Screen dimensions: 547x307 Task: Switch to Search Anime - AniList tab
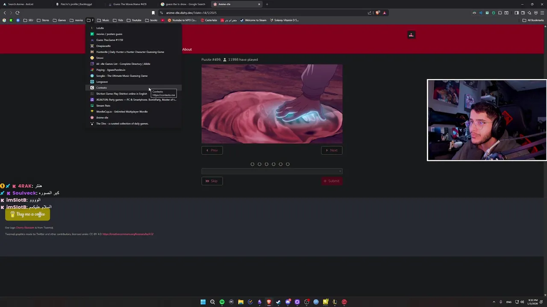click(26, 4)
